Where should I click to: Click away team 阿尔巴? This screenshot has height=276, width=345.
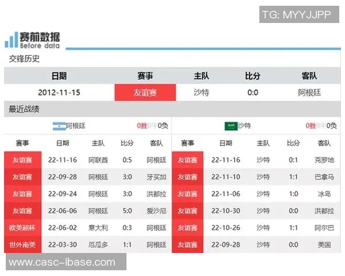pyautogui.click(x=324, y=228)
